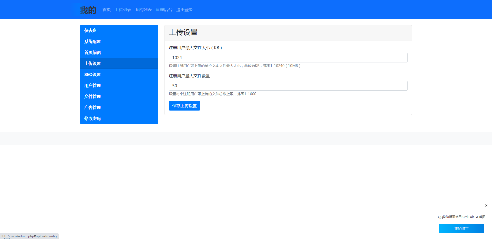This screenshot has height=239, width=492.
Task: Click the max file count input field
Action: point(288,86)
